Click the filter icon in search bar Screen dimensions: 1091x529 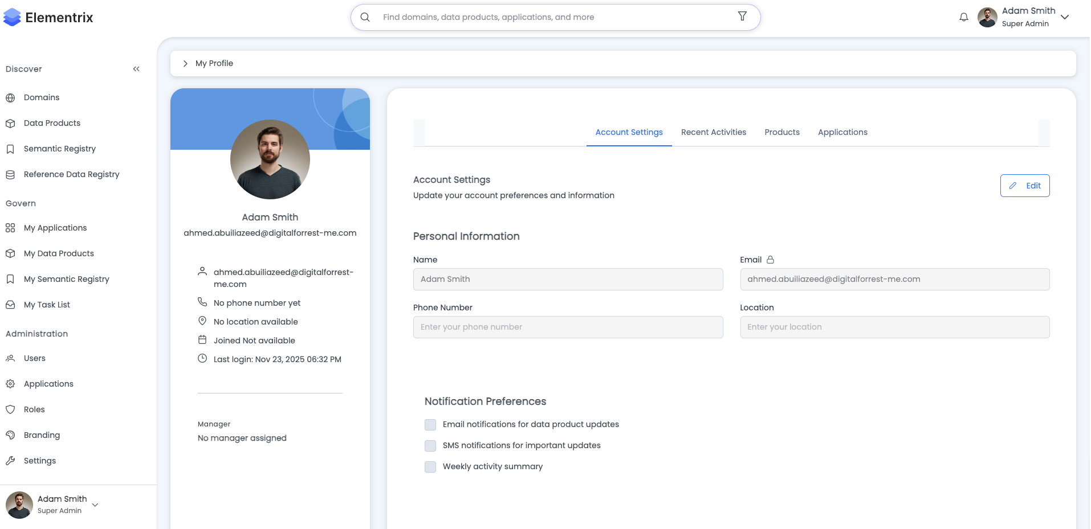(742, 17)
